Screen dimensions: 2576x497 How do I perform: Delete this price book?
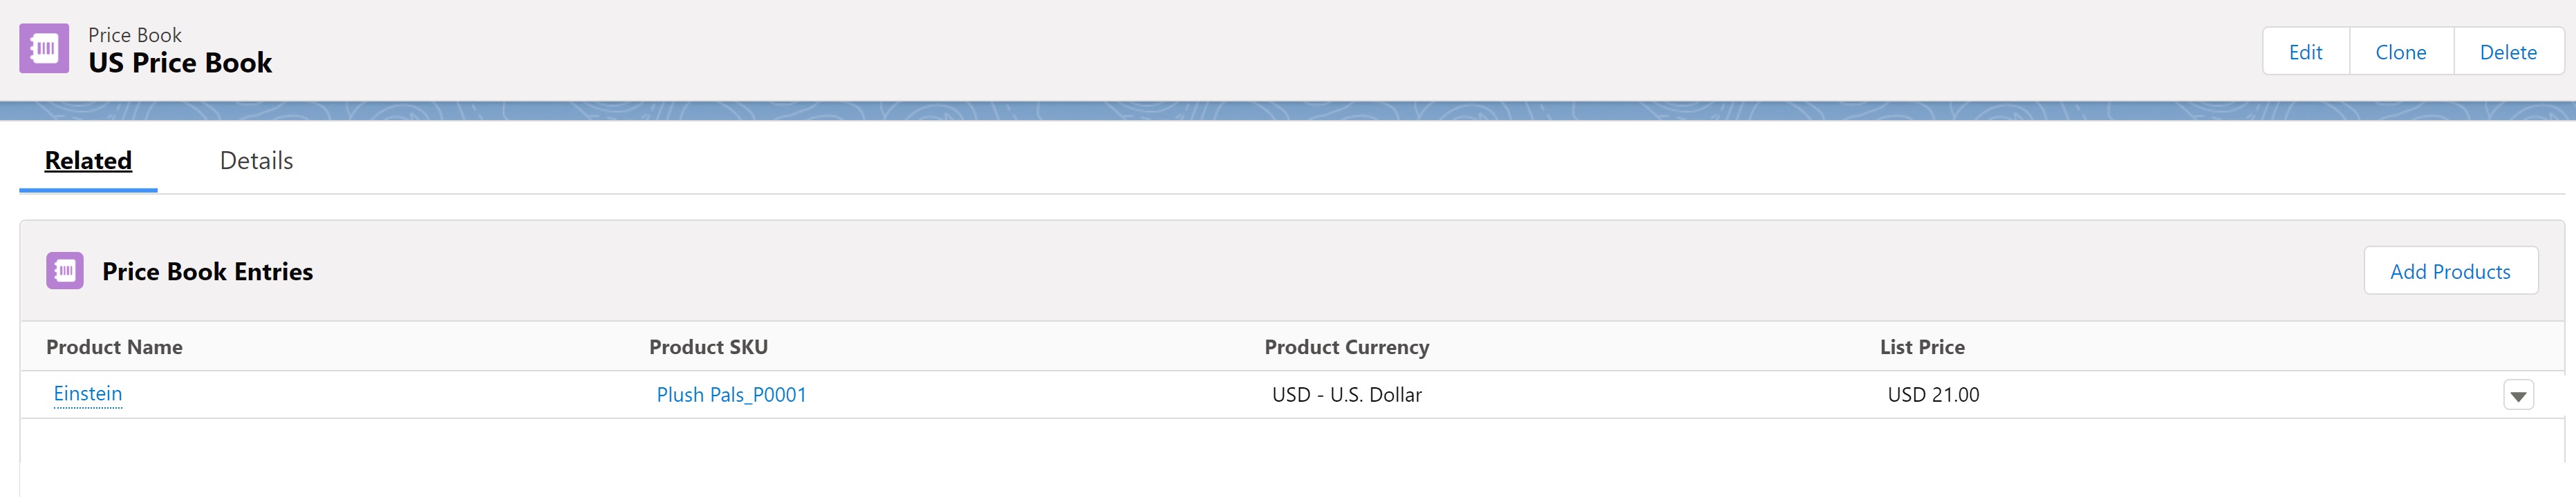[x=2507, y=52]
